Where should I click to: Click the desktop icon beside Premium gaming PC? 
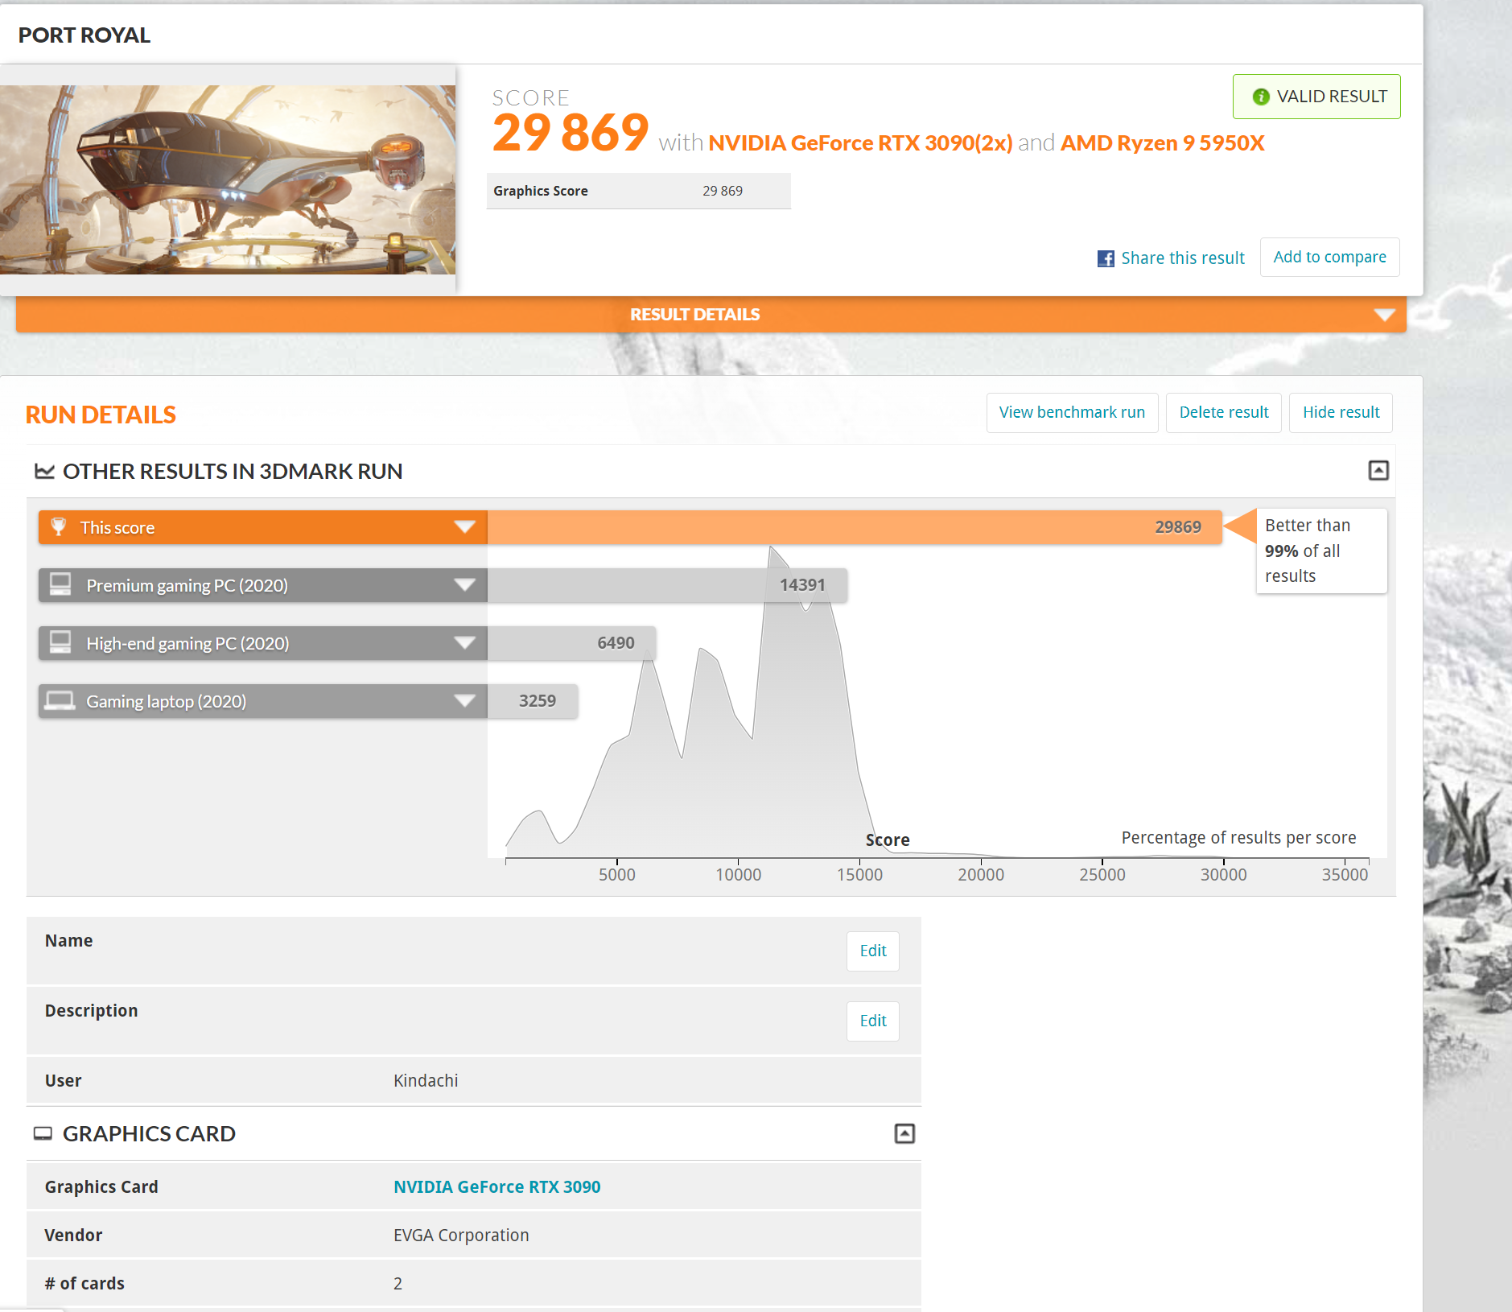(60, 584)
